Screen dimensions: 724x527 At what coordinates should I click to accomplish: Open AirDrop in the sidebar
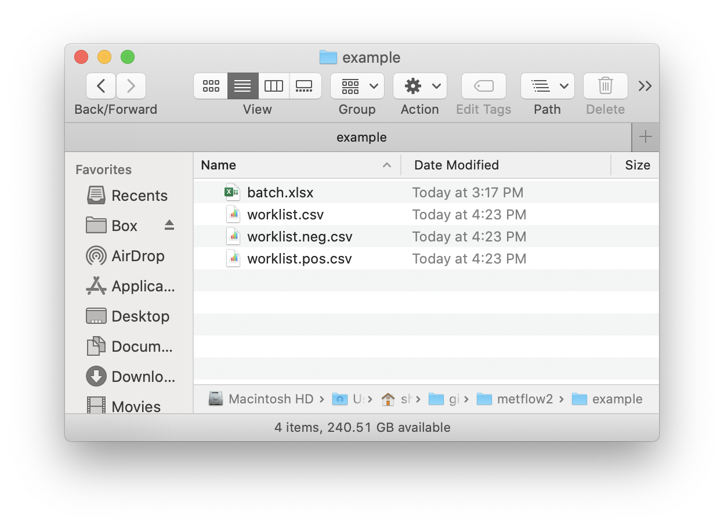137,256
